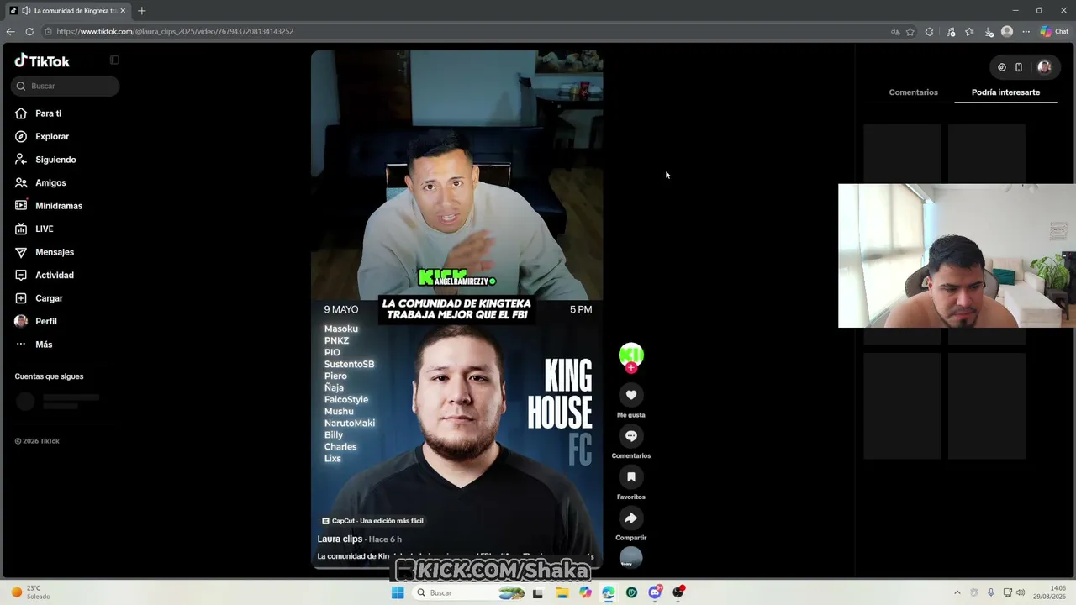This screenshot has width=1076, height=605.
Task: Pause the video by clicking the player
Action: [x=456, y=309]
